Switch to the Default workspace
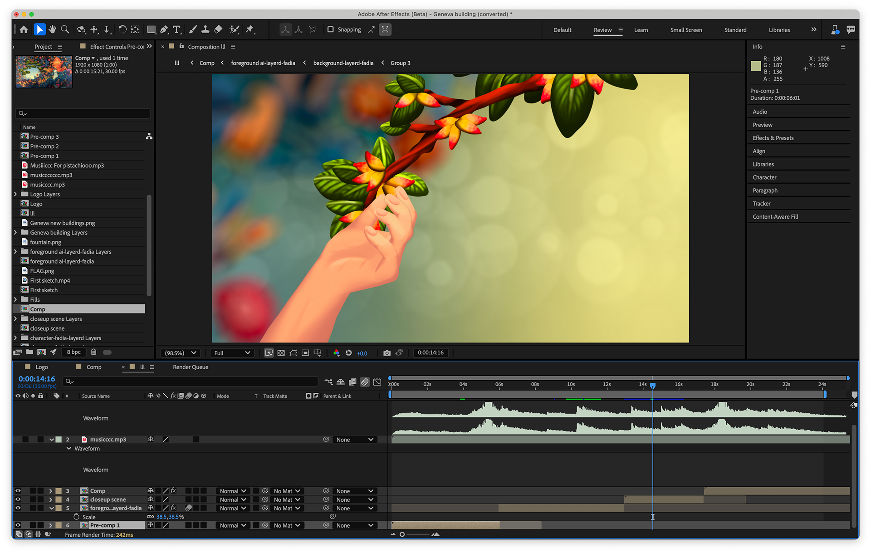 click(x=562, y=30)
